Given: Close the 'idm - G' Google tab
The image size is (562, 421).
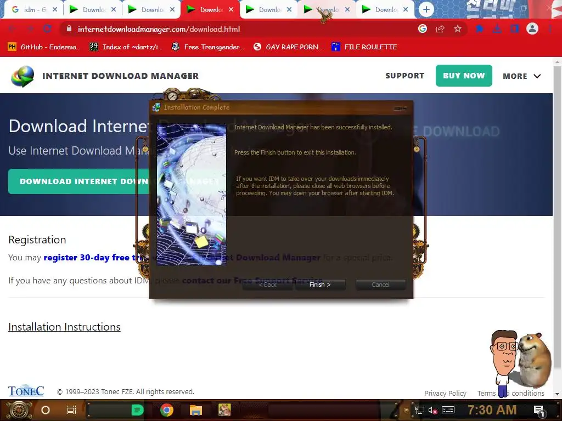Looking at the screenshot, I should coord(55,10).
